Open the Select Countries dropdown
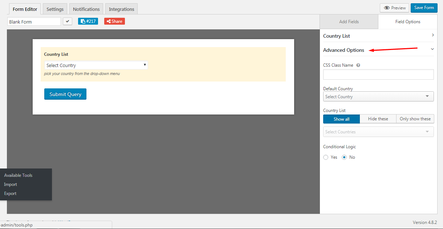Screen dimensions: 443x229 378,132
